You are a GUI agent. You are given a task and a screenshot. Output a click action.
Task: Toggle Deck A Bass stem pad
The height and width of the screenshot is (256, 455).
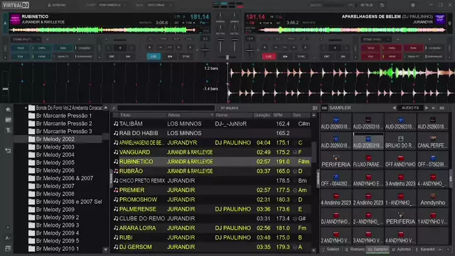pos(63,48)
